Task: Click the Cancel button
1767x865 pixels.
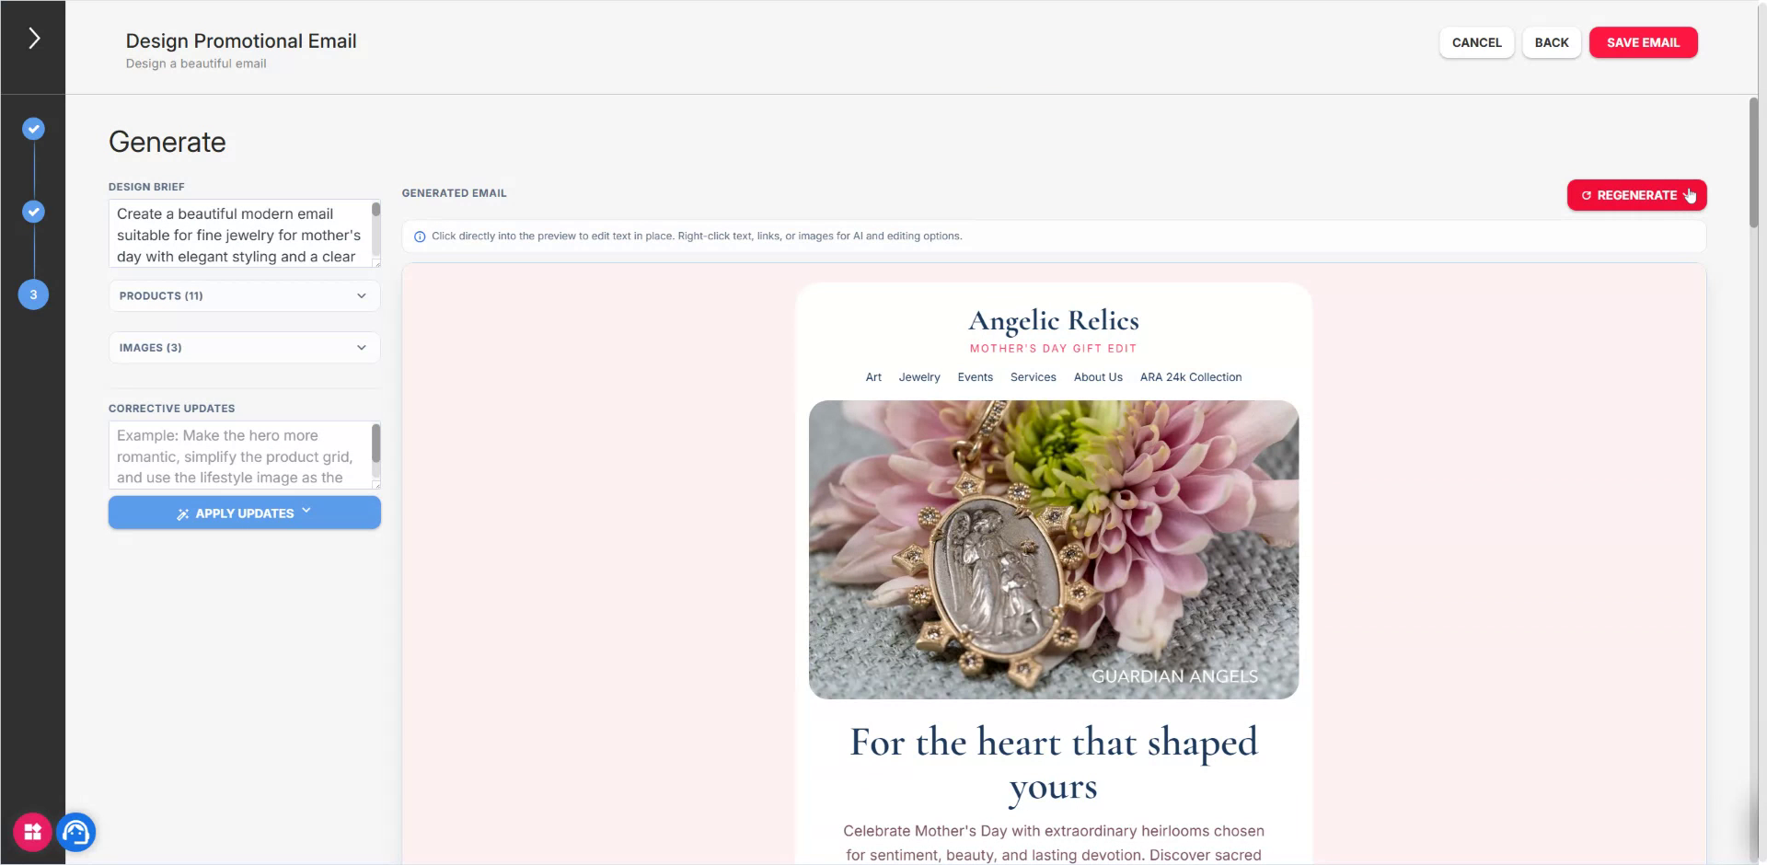Action: (1476, 42)
